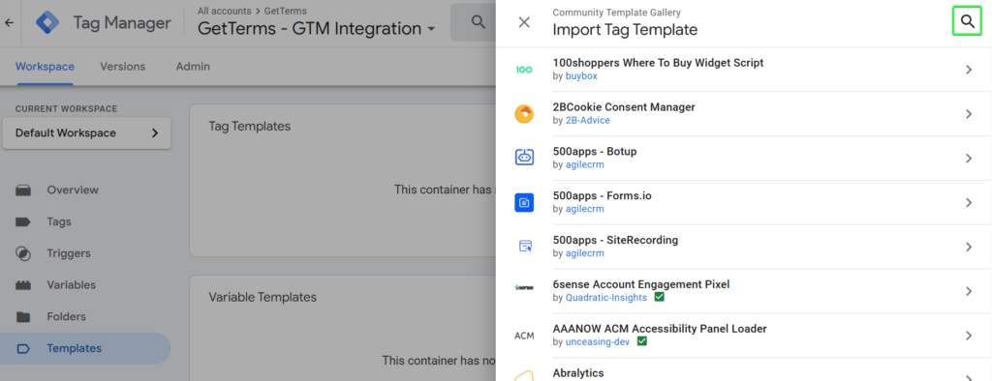The height and width of the screenshot is (381, 992).
Task: Click the 100shoppers template logo
Action: point(524,70)
